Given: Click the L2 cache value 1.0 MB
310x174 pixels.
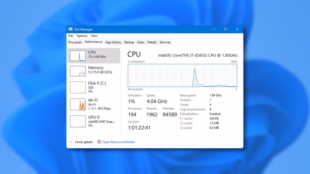Looking at the screenshot, I should coord(214,123).
